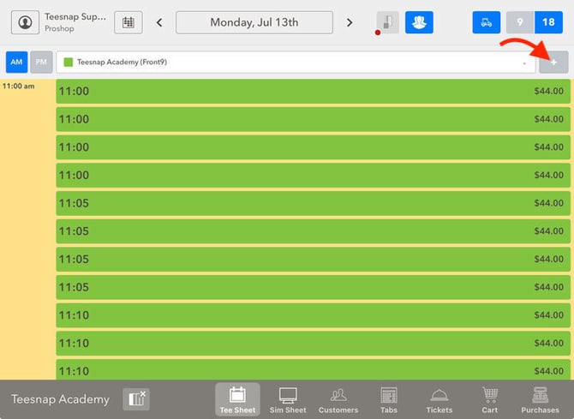Click the golf flag icon button
Image resolution: width=574 pixels, height=419 pixels.
click(x=388, y=22)
